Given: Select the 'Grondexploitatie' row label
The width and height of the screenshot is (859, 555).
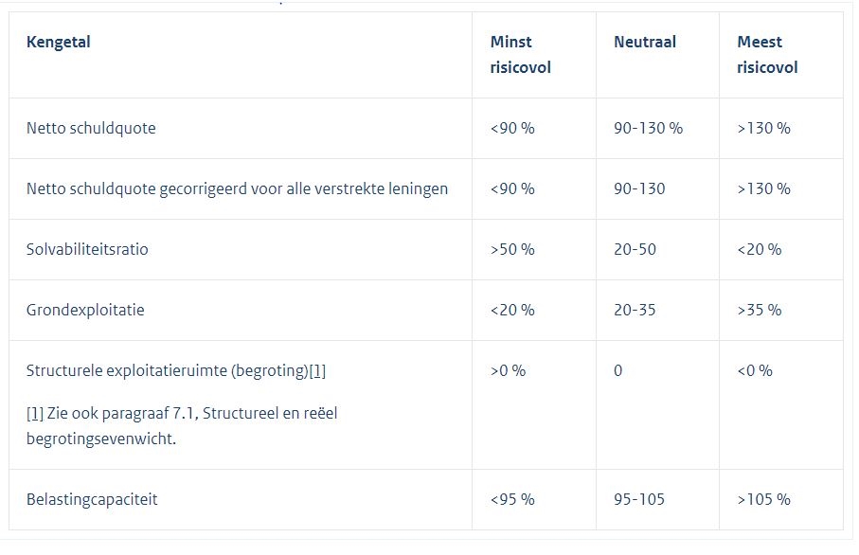Looking at the screenshot, I should click(x=85, y=310).
